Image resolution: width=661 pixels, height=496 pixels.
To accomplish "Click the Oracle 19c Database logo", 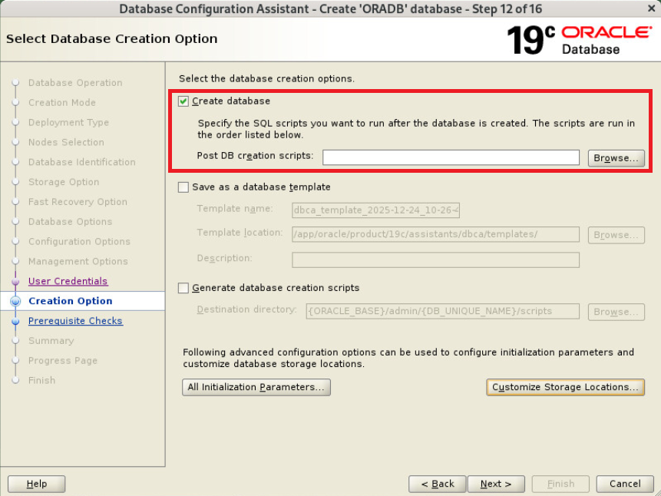I will pos(579,40).
